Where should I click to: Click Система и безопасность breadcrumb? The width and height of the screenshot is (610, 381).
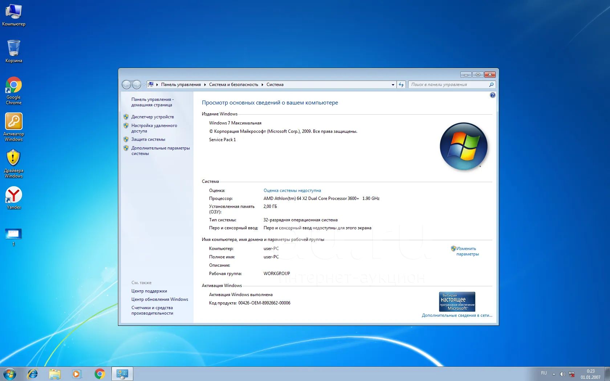pos(233,85)
